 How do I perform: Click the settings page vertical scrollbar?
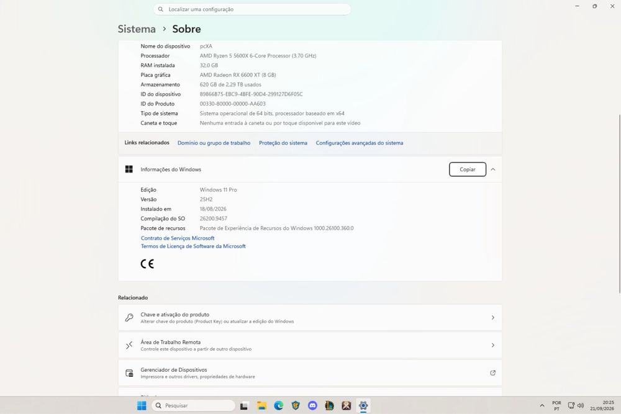pos(619,204)
